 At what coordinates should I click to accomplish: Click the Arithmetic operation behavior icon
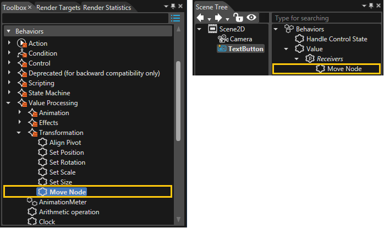32,212
